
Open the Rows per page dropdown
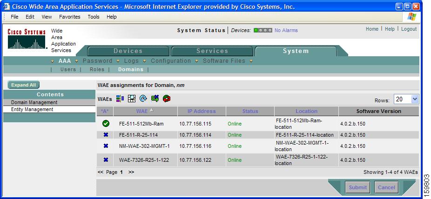click(406, 99)
